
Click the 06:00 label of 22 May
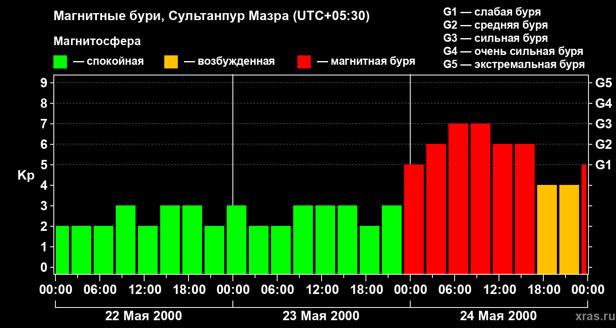point(100,290)
